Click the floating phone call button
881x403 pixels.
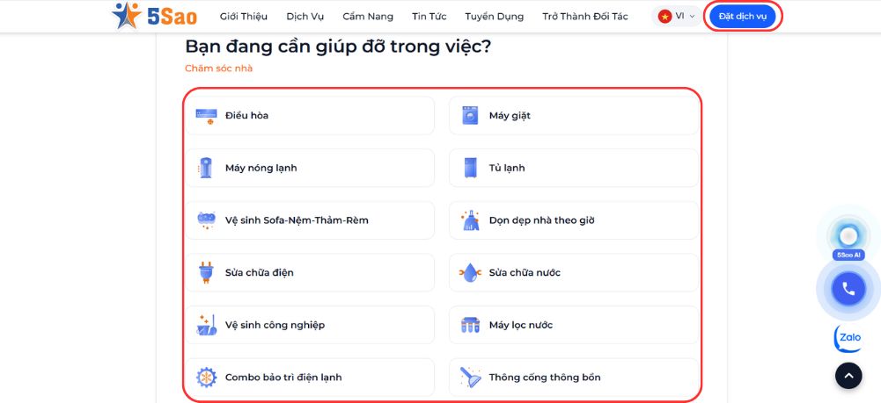point(848,289)
